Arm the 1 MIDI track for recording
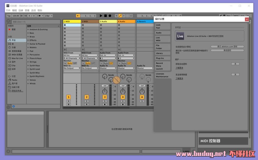Viewport: 258px width, 160px height. click(x=69, y=105)
